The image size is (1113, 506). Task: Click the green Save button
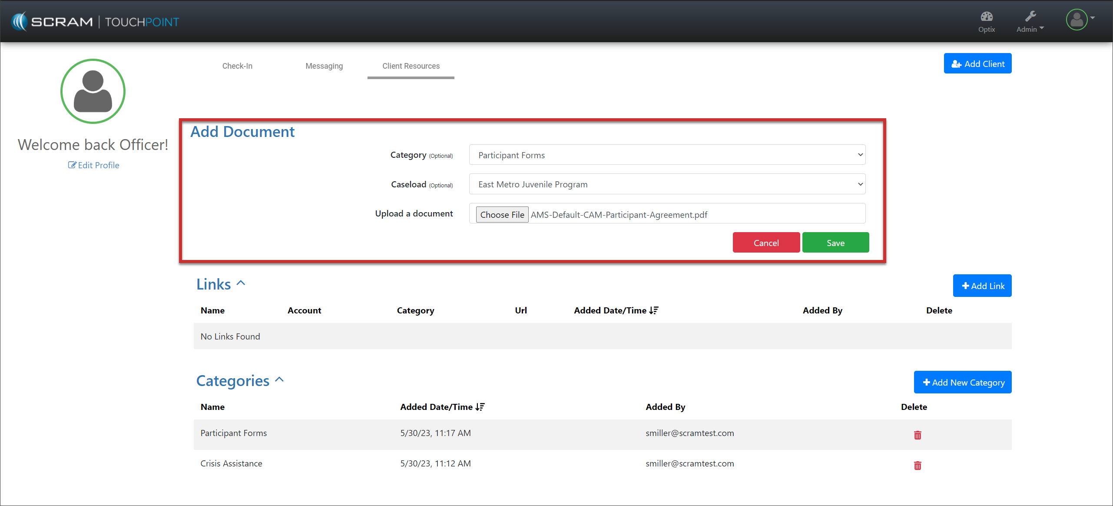[x=835, y=243]
